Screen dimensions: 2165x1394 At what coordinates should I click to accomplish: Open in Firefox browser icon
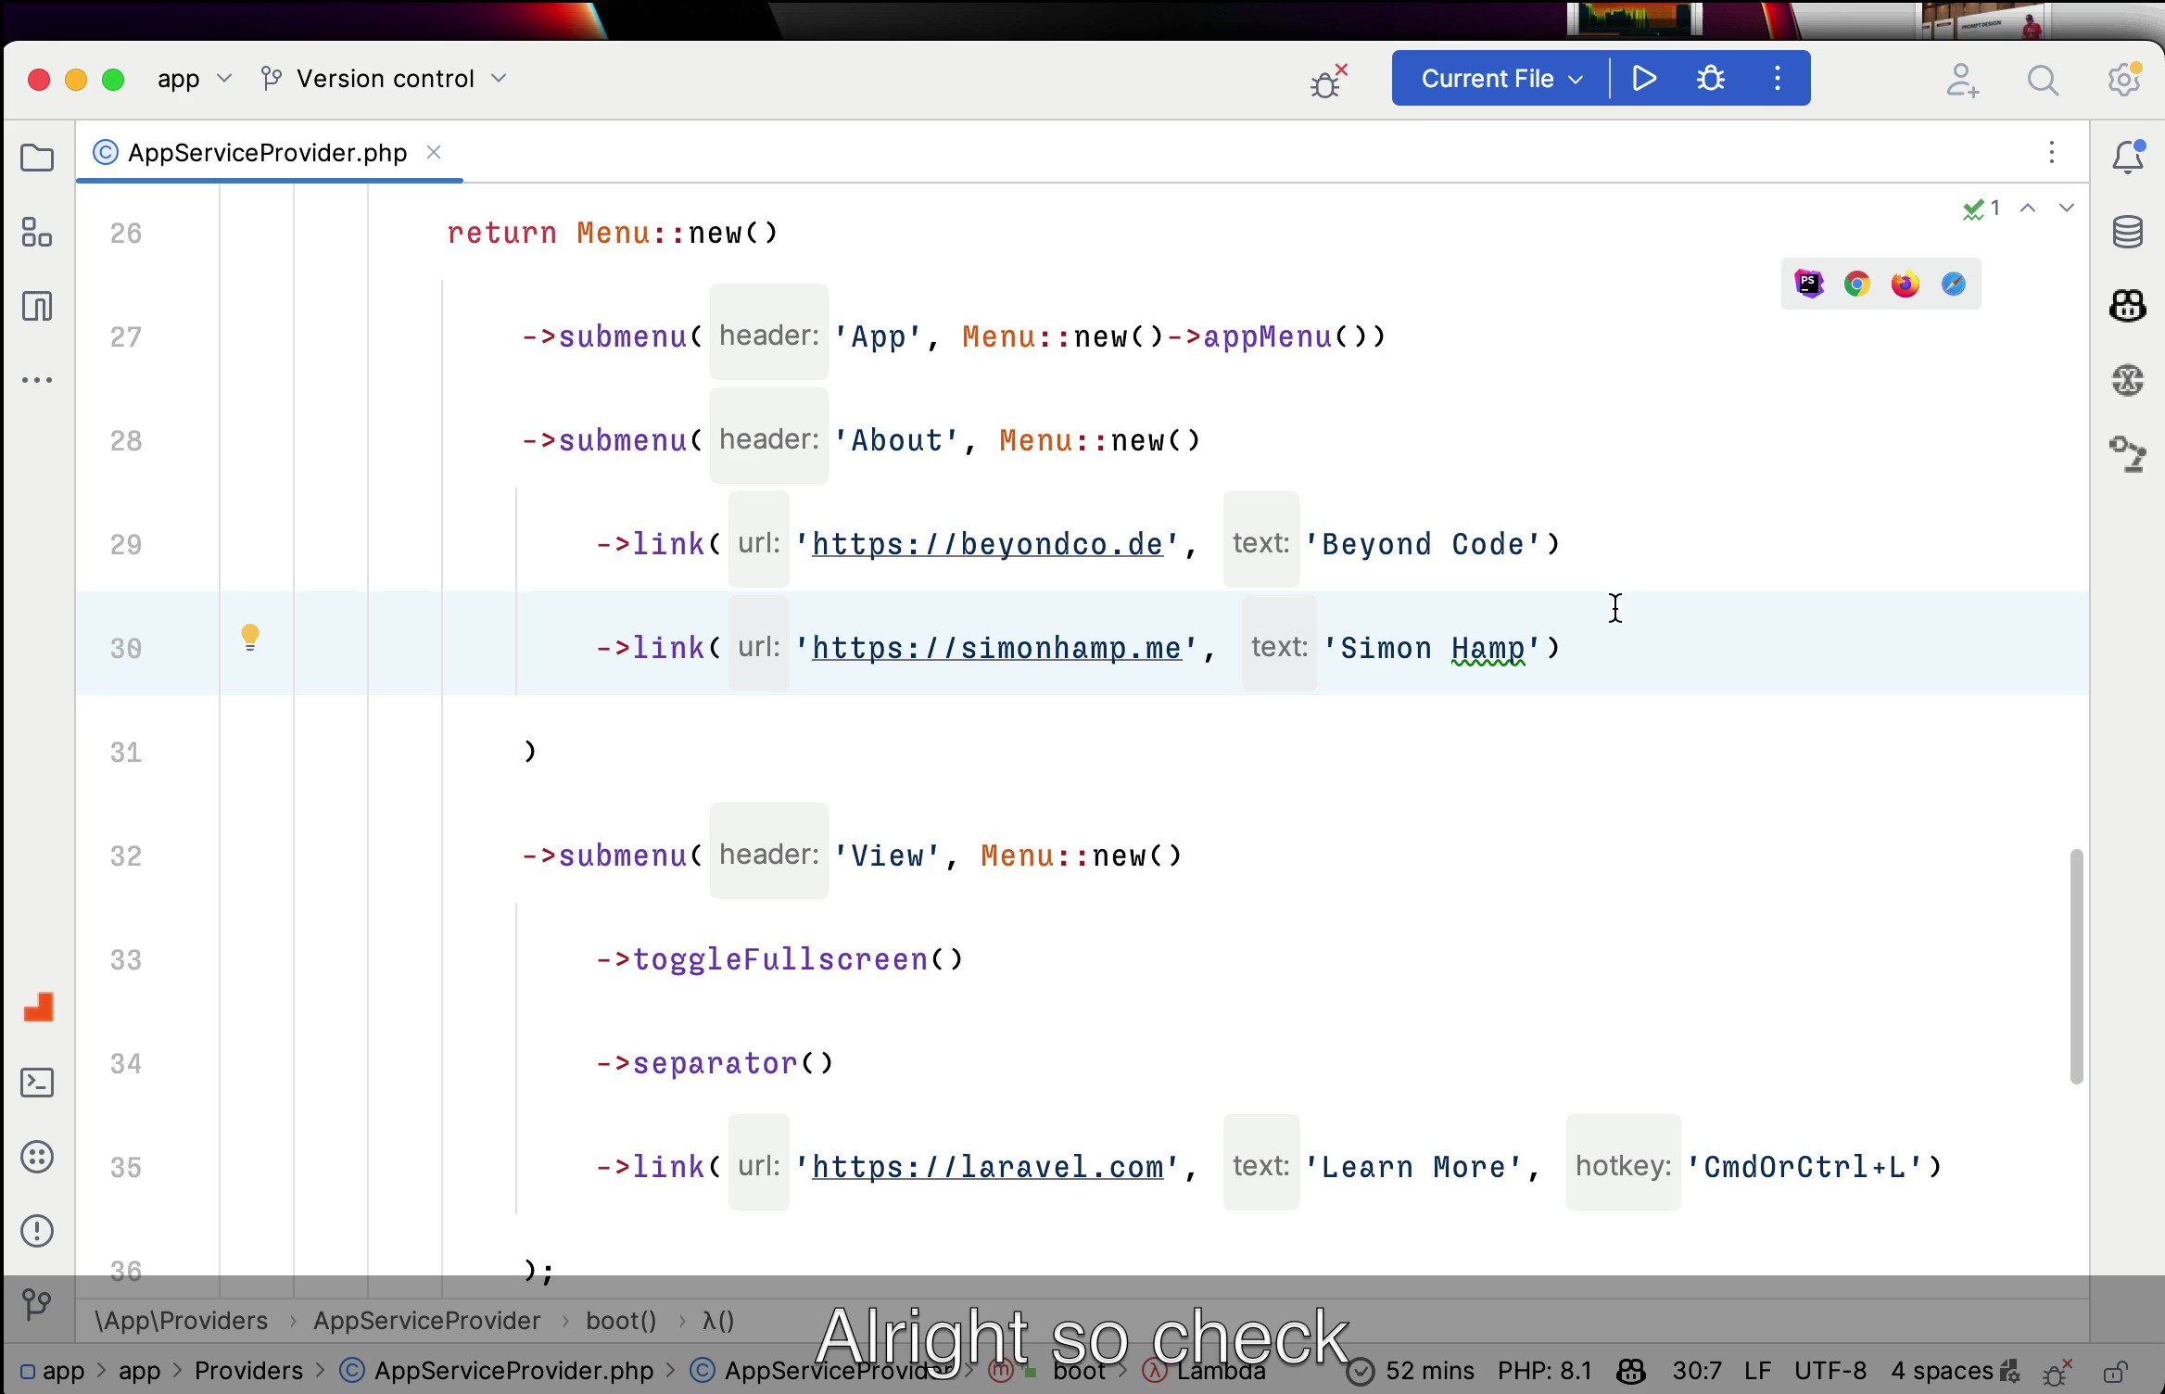(x=1905, y=284)
